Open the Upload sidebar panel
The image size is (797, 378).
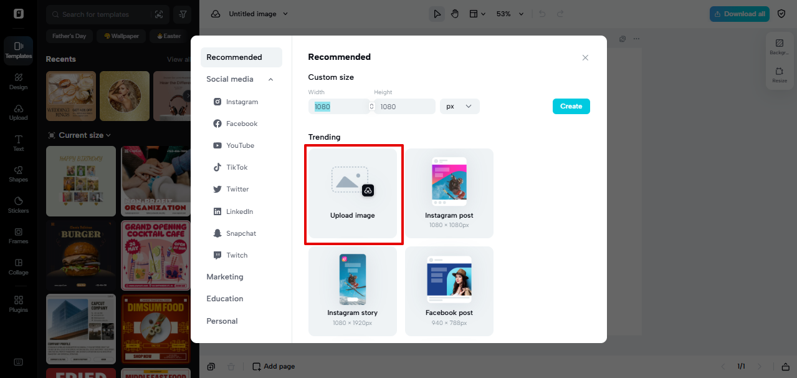19,112
